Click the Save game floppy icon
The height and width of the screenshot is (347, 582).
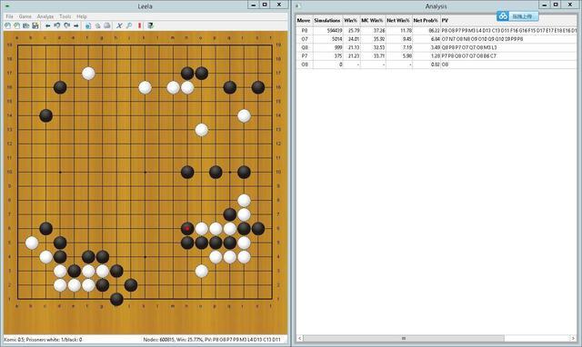(x=35, y=25)
